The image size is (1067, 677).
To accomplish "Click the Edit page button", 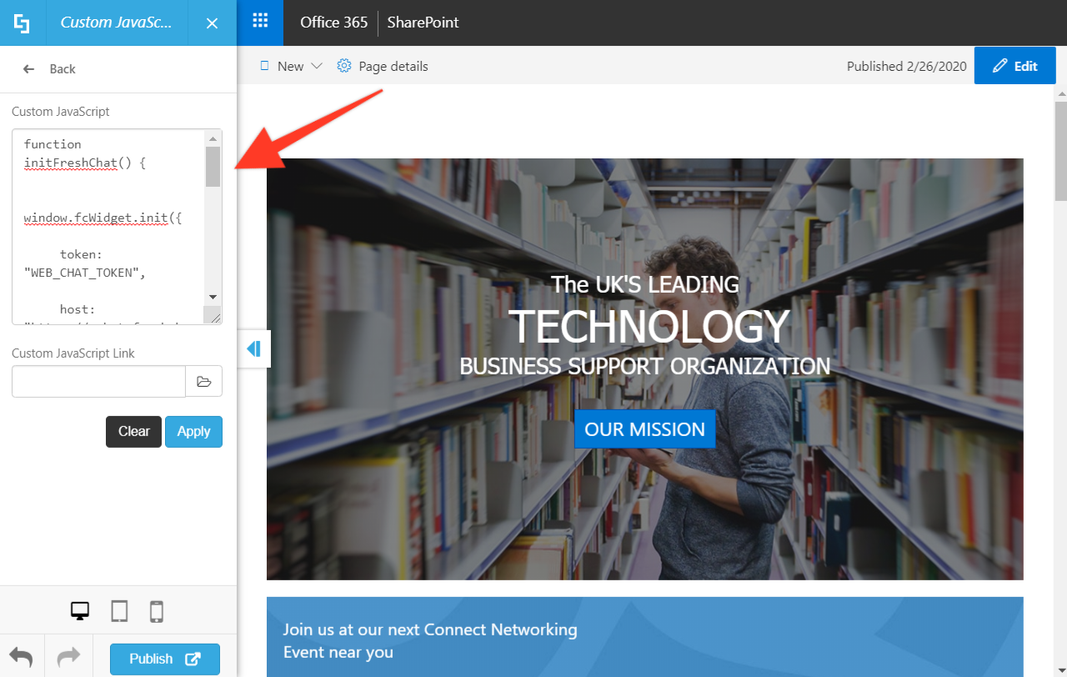I will pyautogui.click(x=1014, y=66).
